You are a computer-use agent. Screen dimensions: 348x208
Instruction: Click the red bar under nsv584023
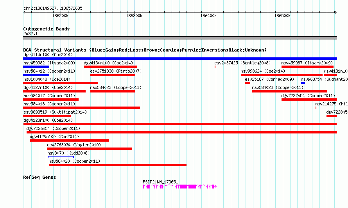pyautogui.click(x=289, y=91)
